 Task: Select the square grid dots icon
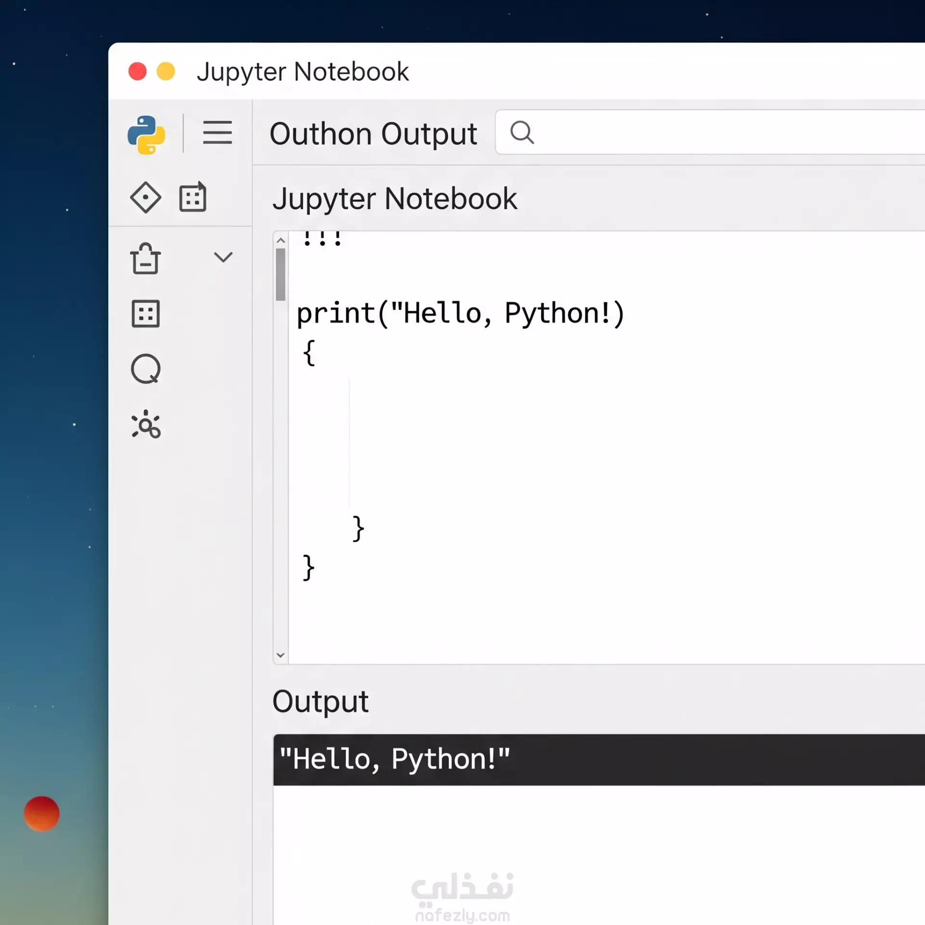tap(145, 314)
